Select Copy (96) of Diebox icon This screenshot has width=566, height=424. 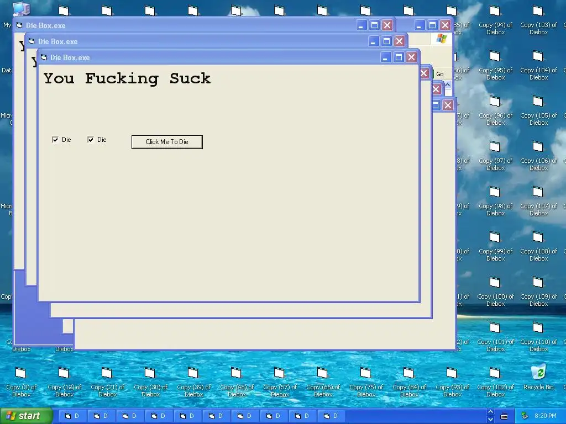(495, 111)
